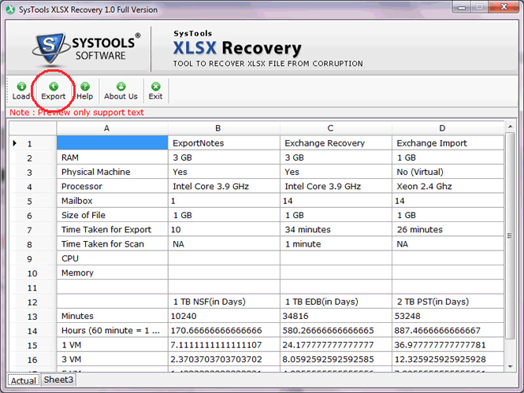Image resolution: width=524 pixels, height=393 pixels.
Task: Select the CPU cell
Action: 112,258
